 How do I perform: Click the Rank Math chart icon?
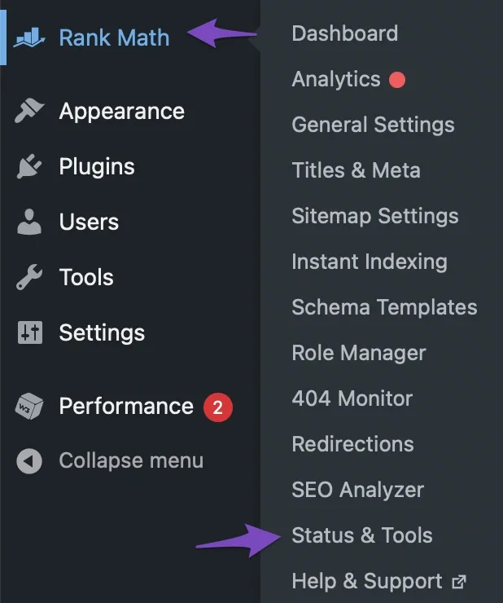click(x=29, y=37)
